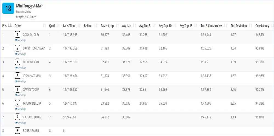This screenshot has height=136, width=274.
Task: Click laps/time value 13/7:03.268
Action: 70,48
